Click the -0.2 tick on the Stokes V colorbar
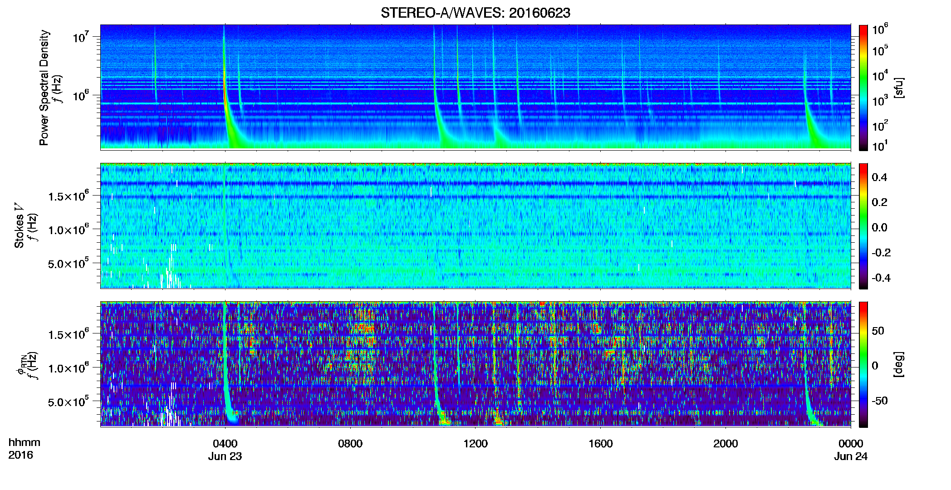 coord(881,253)
